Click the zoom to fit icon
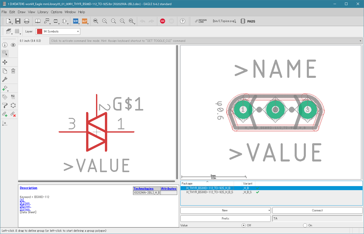364x234 pixels. pos(96,21)
